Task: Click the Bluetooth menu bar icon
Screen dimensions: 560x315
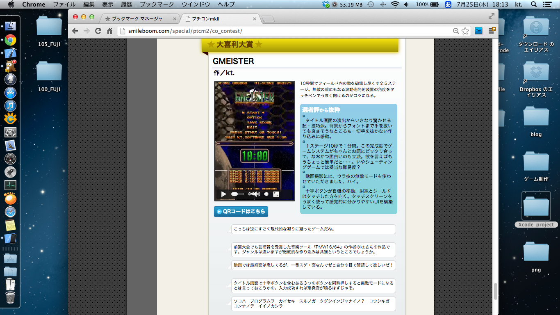Action: (383, 5)
